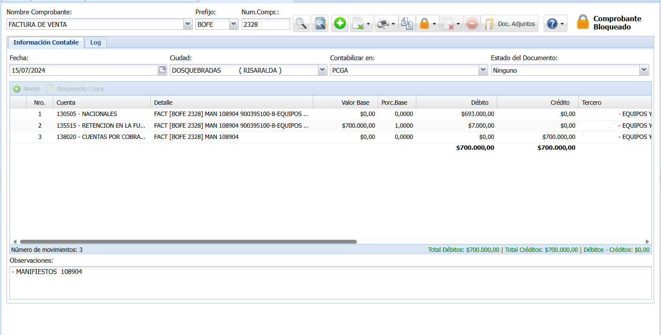Image resolution: width=661 pixels, height=335 pixels.
Task: Expand the Contabilizar en dropdown
Action: click(x=483, y=70)
